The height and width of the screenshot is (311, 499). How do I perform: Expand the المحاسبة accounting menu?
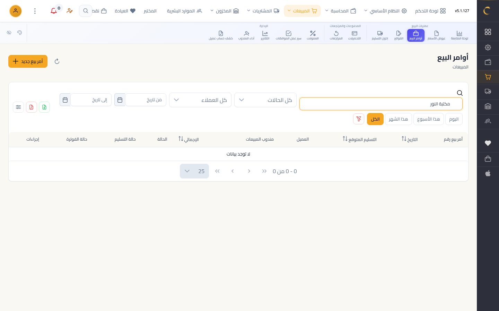point(341,11)
